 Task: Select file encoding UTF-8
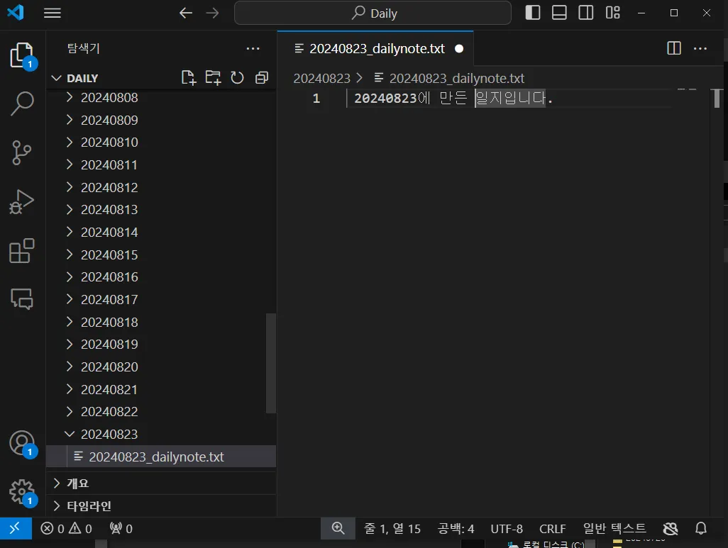(x=507, y=529)
